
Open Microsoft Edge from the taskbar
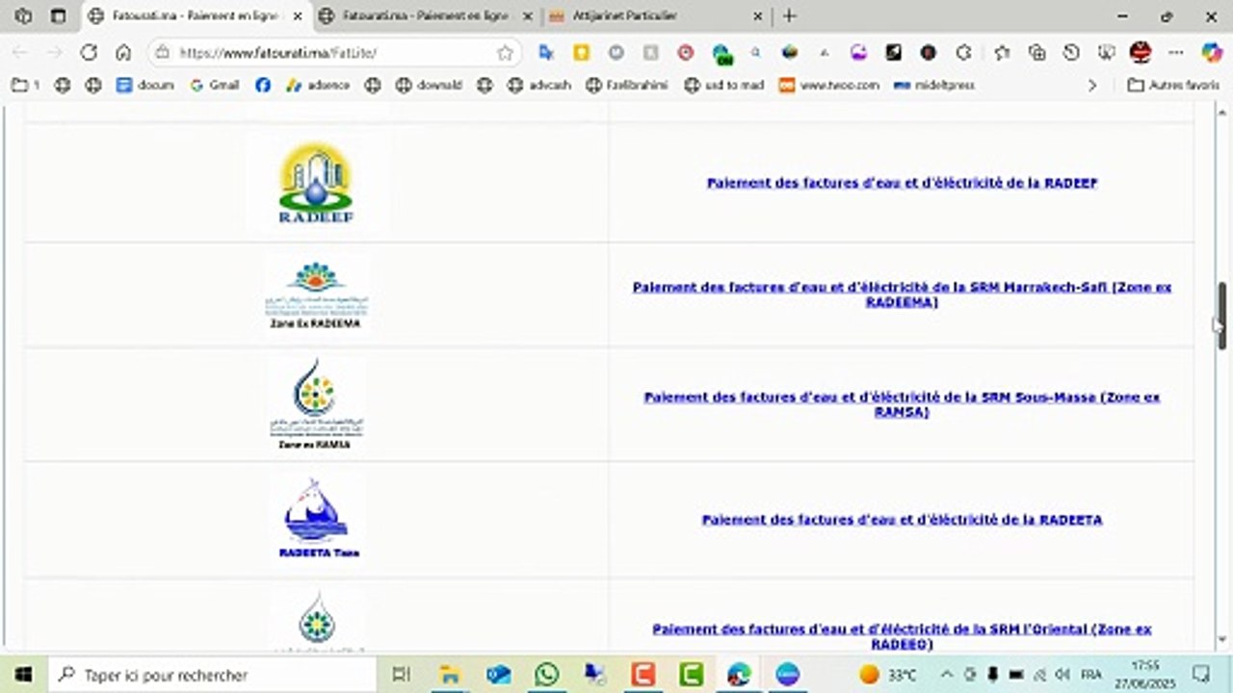pyautogui.click(x=739, y=675)
